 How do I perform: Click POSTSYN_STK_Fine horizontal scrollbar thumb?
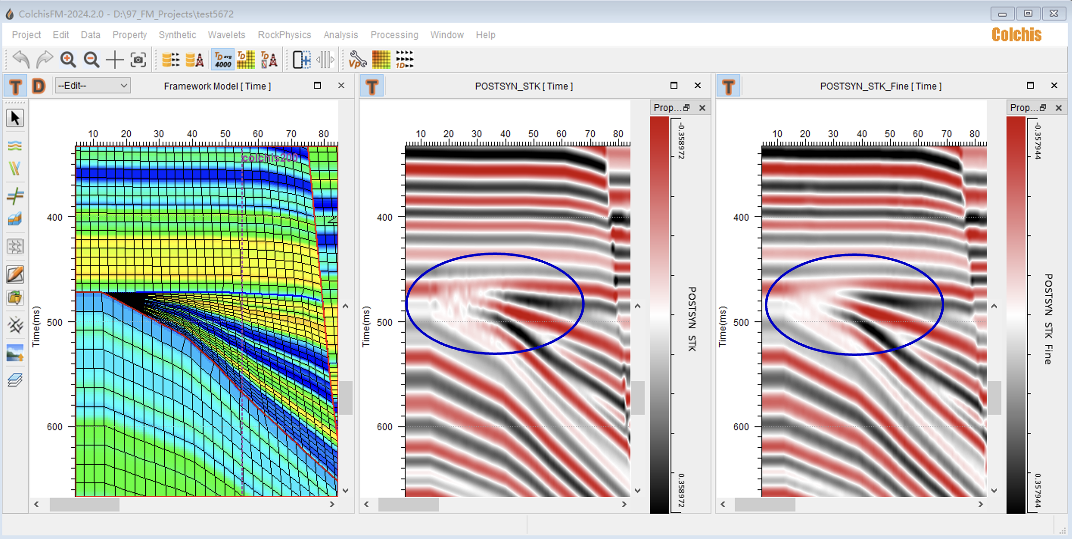coord(765,505)
